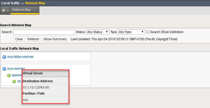This screenshot has width=210, height=108.
Task: Click green status circle beside node 10.
Action: (x=14, y=81)
